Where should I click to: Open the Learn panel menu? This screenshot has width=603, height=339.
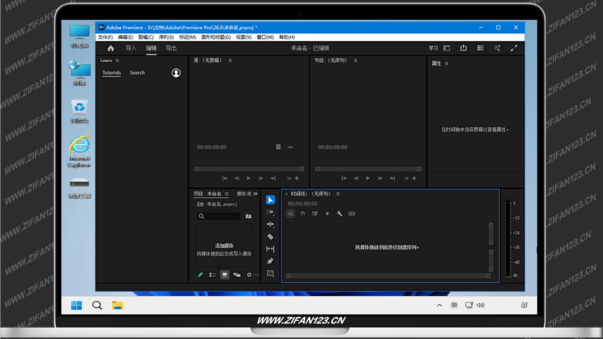[x=117, y=60]
